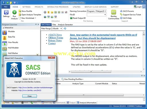Open the Contact link in the news pane

coord(52,43)
